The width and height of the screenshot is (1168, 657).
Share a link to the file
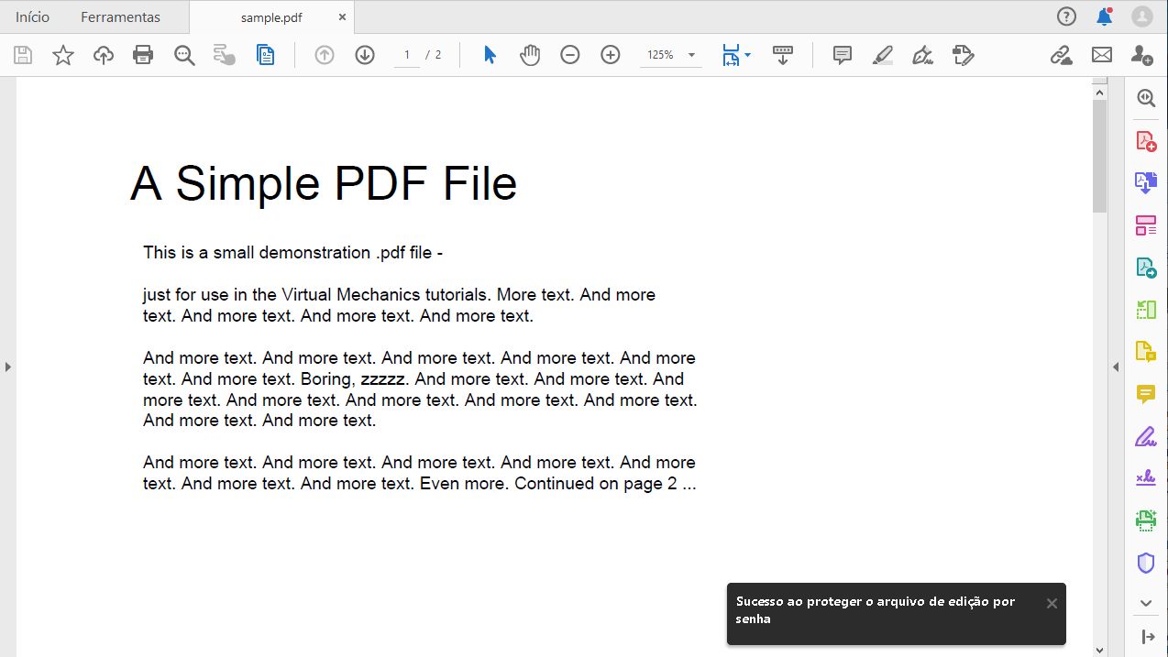(x=1062, y=55)
